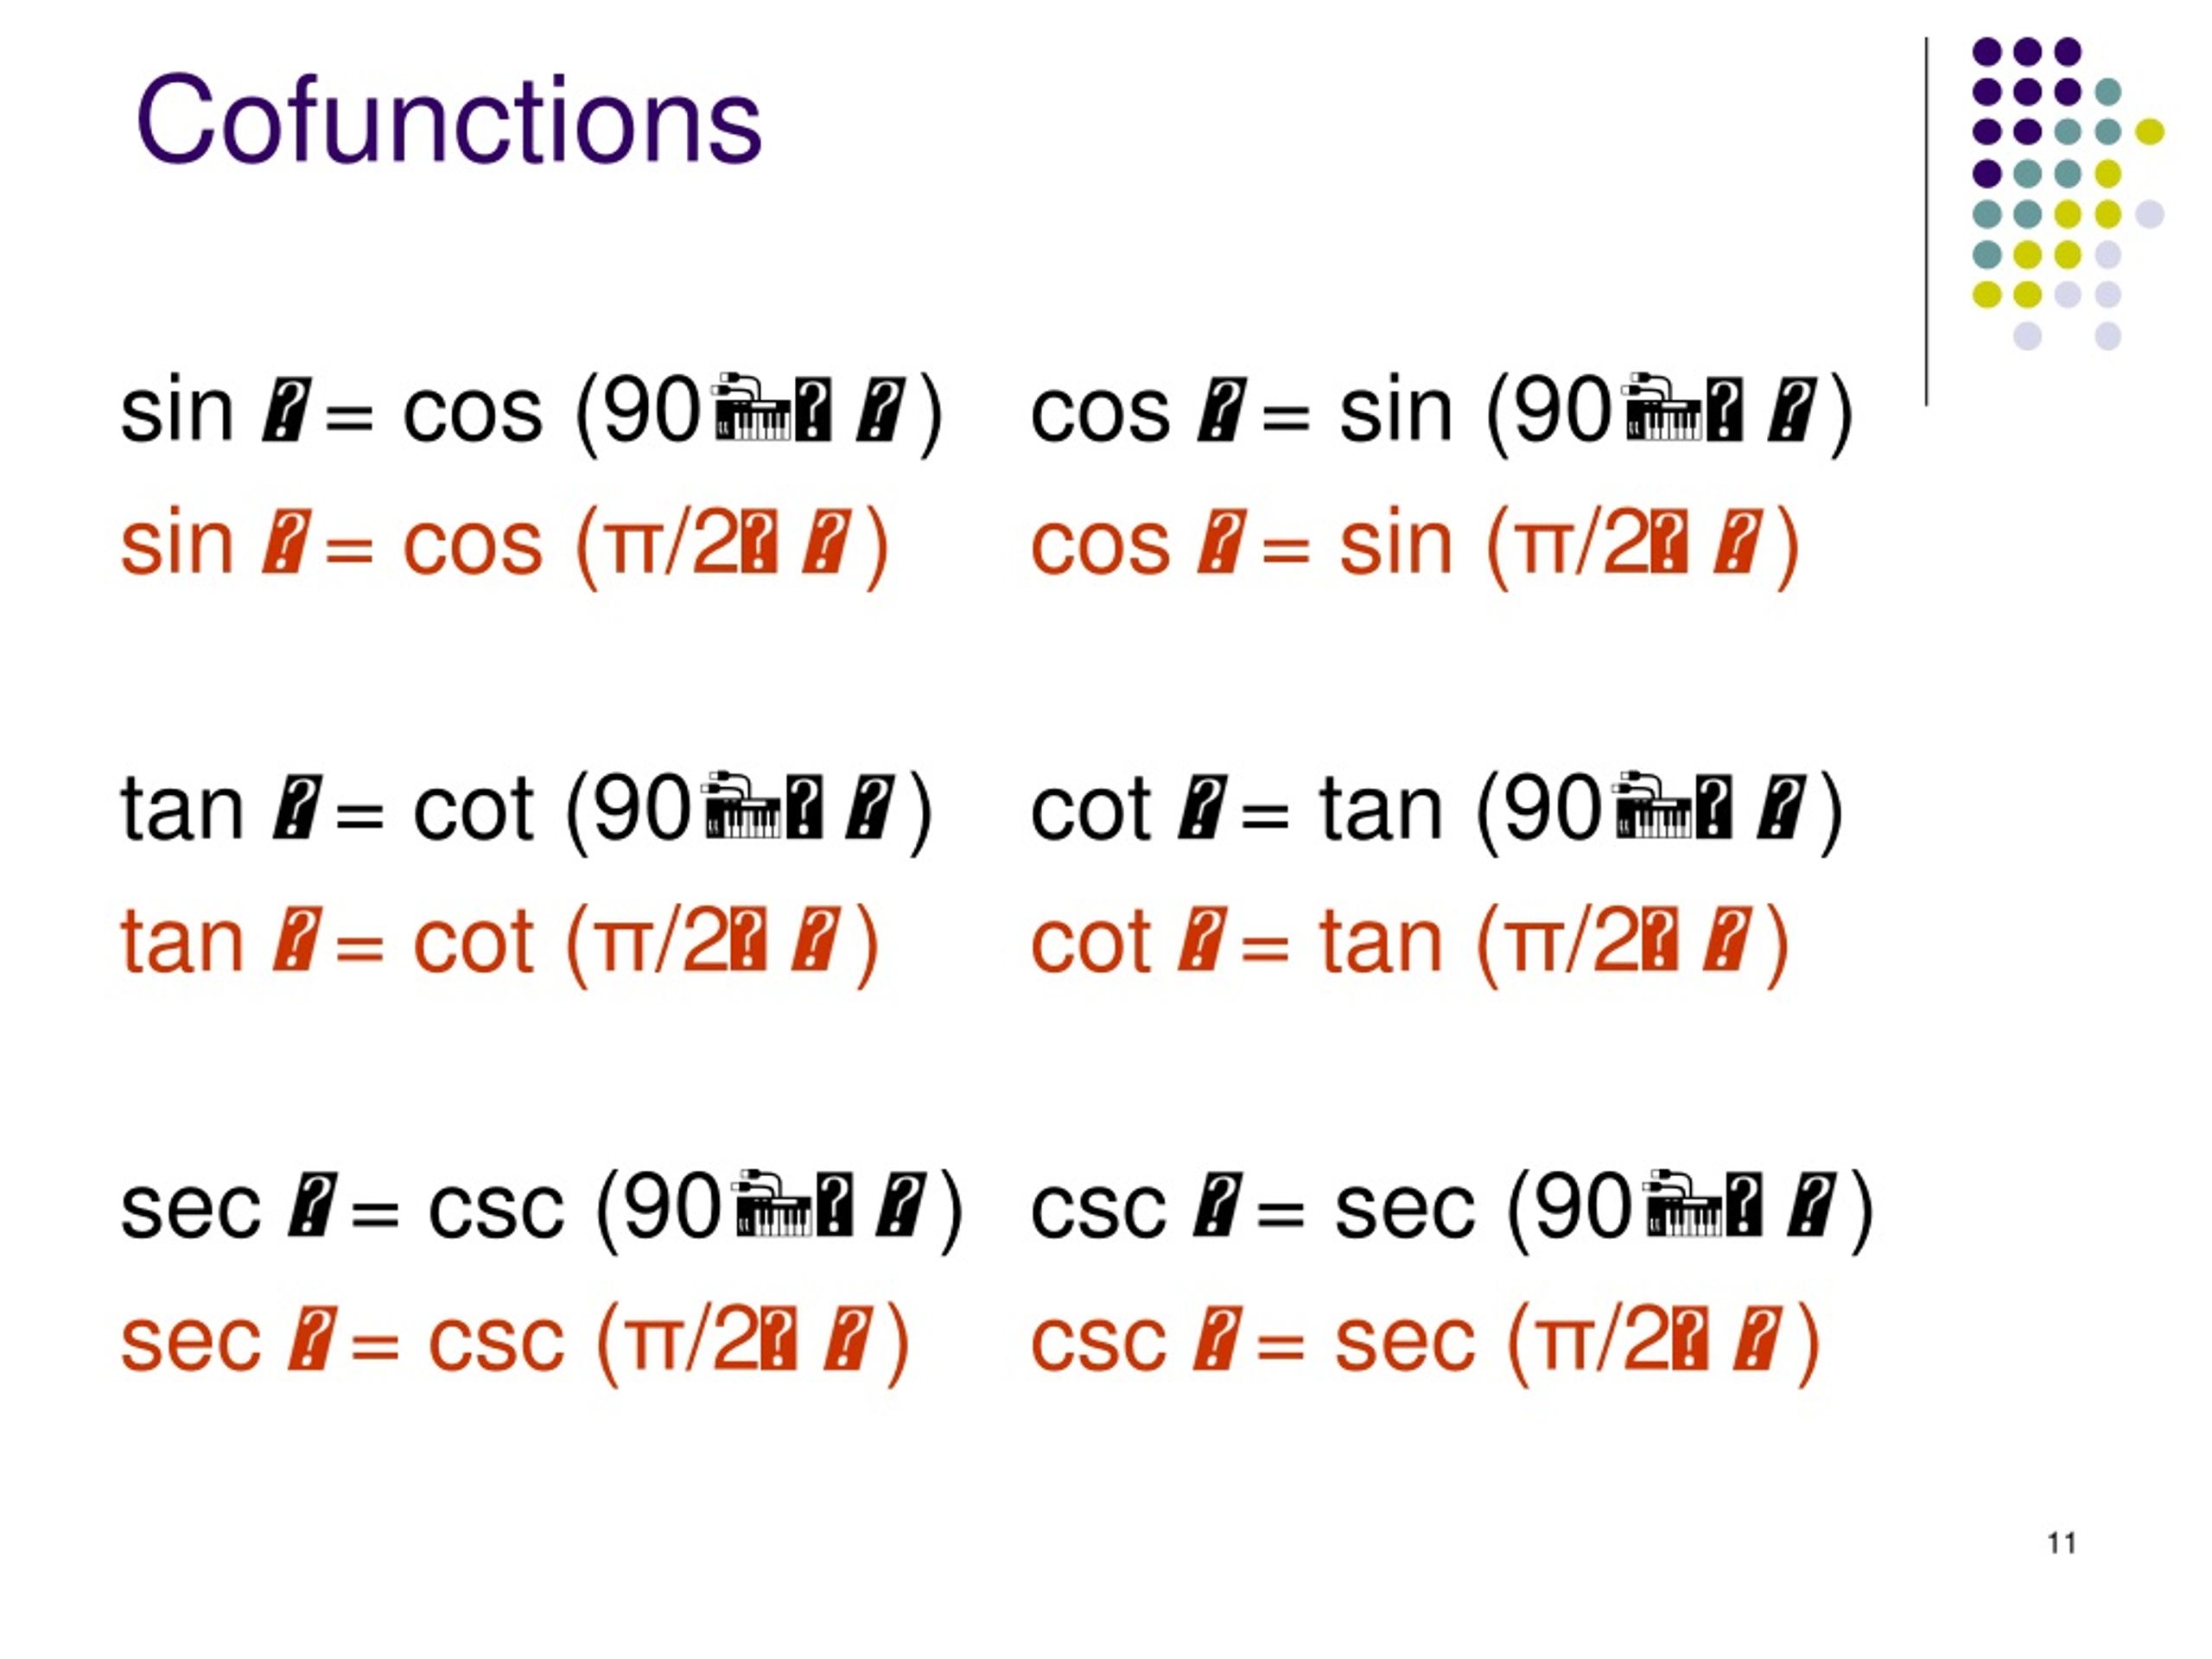Click the orange sec equals csc (π/2) equation

[x=515, y=1341]
